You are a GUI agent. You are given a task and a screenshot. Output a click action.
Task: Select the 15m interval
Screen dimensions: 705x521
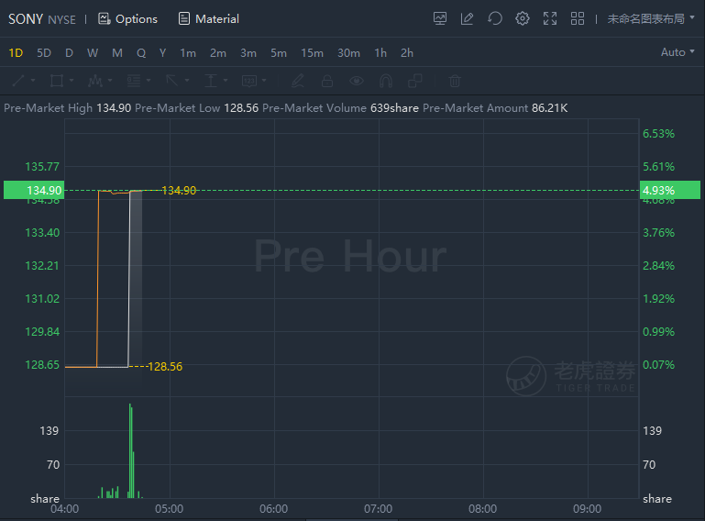click(x=312, y=53)
